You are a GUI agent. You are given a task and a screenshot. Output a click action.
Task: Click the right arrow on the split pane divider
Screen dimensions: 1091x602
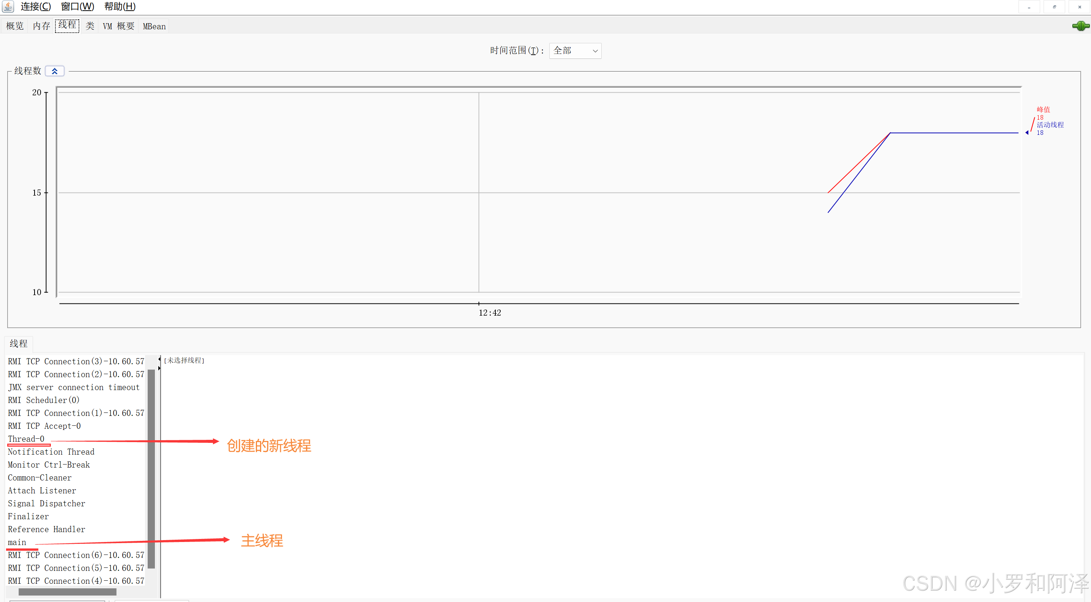pyautogui.click(x=159, y=368)
